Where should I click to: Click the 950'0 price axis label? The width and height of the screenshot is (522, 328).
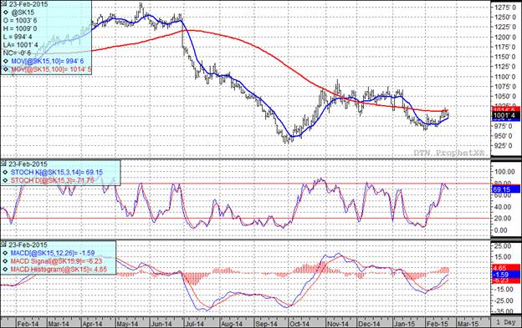pos(504,136)
